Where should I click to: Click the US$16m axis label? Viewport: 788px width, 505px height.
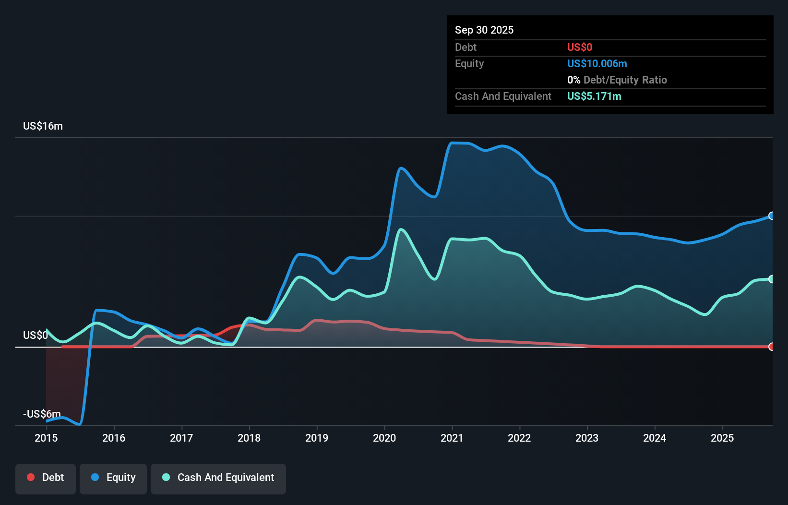[x=42, y=126]
